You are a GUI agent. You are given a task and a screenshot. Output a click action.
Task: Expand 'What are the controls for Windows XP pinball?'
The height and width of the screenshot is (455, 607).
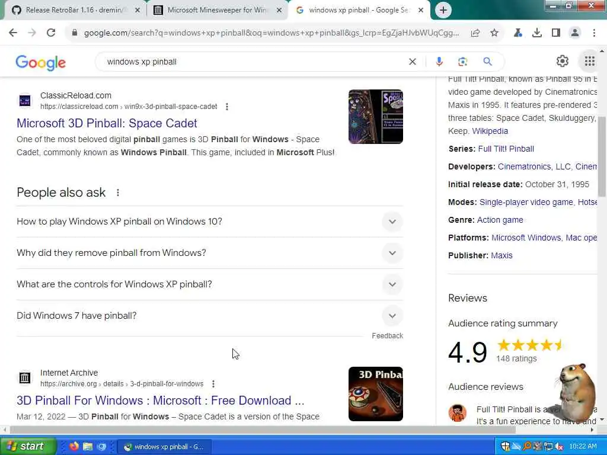(210, 284)
